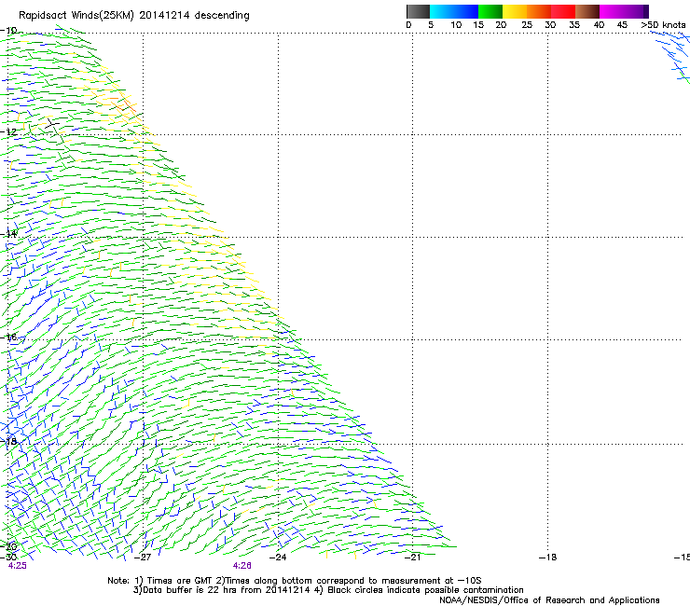The width and height of the screenshot is (690, 606).
Task: Click the title 'Rapidscat Winds(25KM) 20141214 descending'
Action: click(x=134, y=16)
